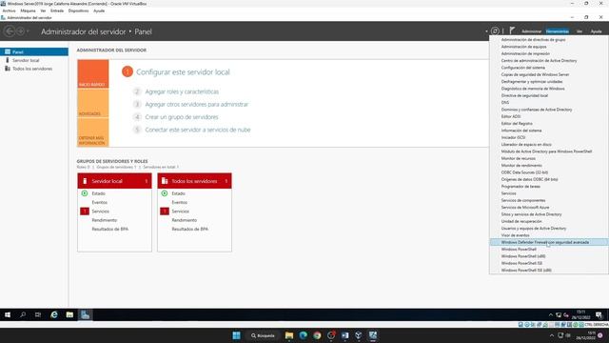Open the header dropdown arrow beside refresh icon
The height and width of the screenshot is (343, 609).
[486, 31]
